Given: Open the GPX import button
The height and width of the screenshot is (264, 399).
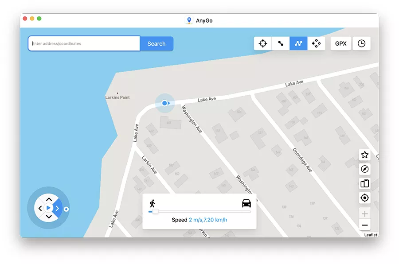Looking at the screenshot, I should 341,43.
